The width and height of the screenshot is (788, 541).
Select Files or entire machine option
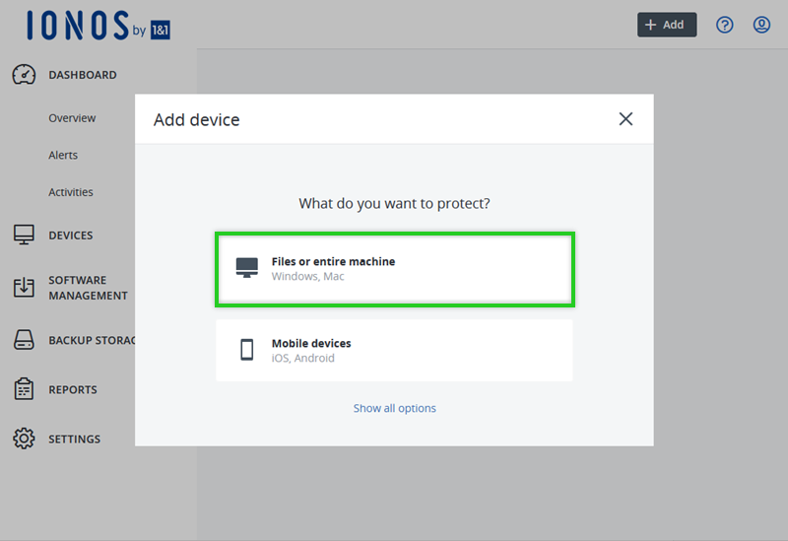pyautogui.click(x=394, y=269)
